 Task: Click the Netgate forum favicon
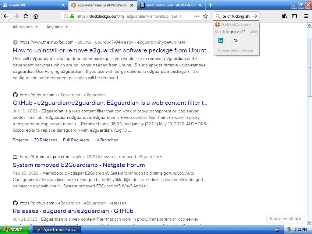point(15,157)
